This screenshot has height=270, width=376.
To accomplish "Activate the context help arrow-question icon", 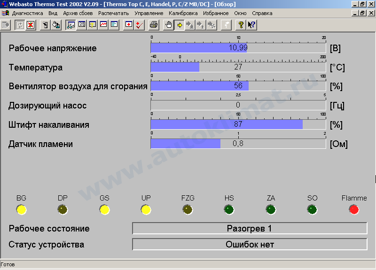I will 251,25.
